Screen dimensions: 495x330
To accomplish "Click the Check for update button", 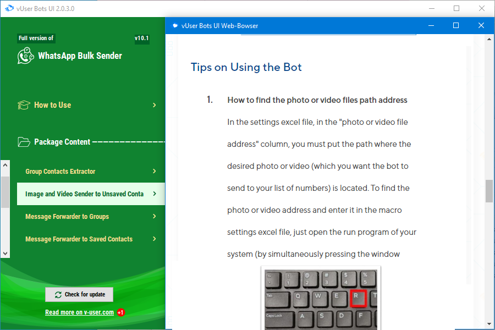I will point(79,294).
